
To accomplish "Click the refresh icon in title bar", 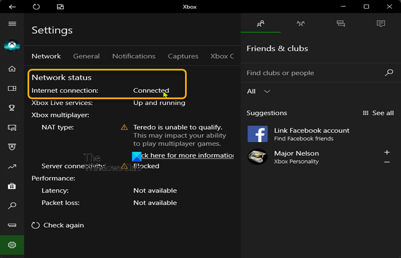I will (36, 7).
